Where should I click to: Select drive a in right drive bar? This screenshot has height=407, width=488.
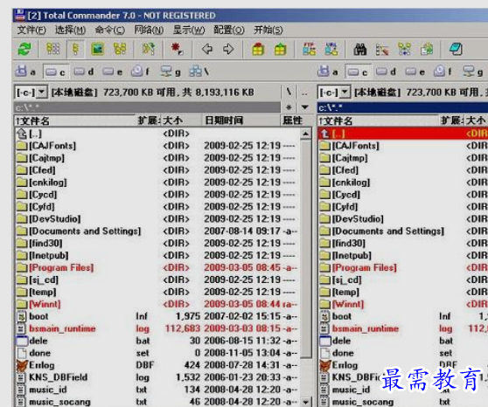(328, 72)
